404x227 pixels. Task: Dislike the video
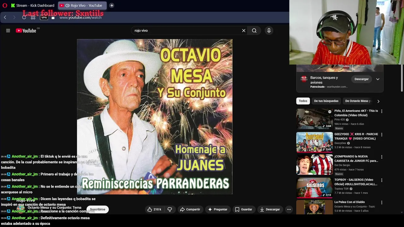169,209
